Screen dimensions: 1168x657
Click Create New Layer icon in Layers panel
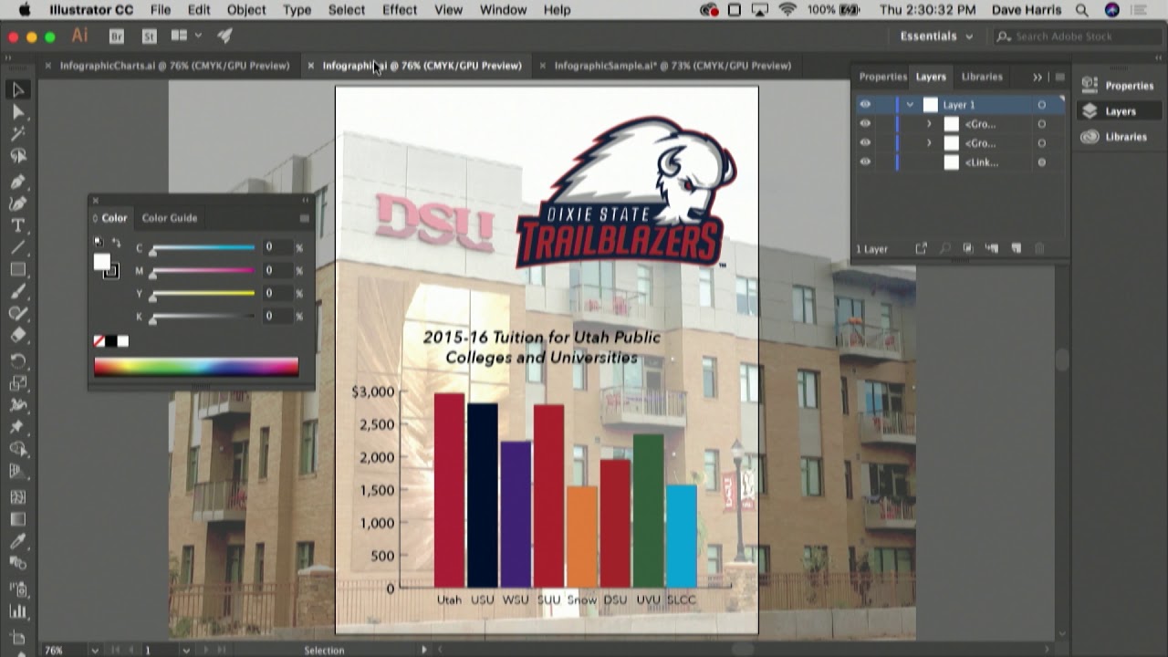coord(1017,248)
